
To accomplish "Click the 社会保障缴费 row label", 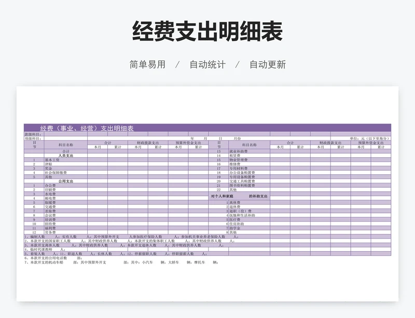I will [56, 173].
